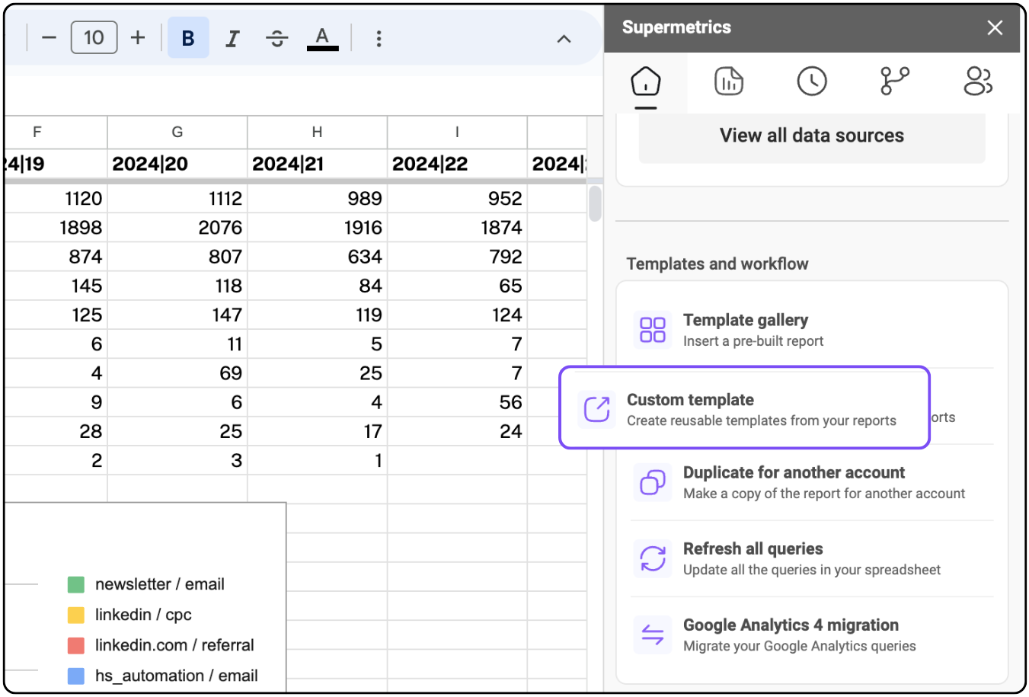The height and width of the screenshot is (697, 1029).
Task: Open the Template gallery
Action: pos(745,330)
